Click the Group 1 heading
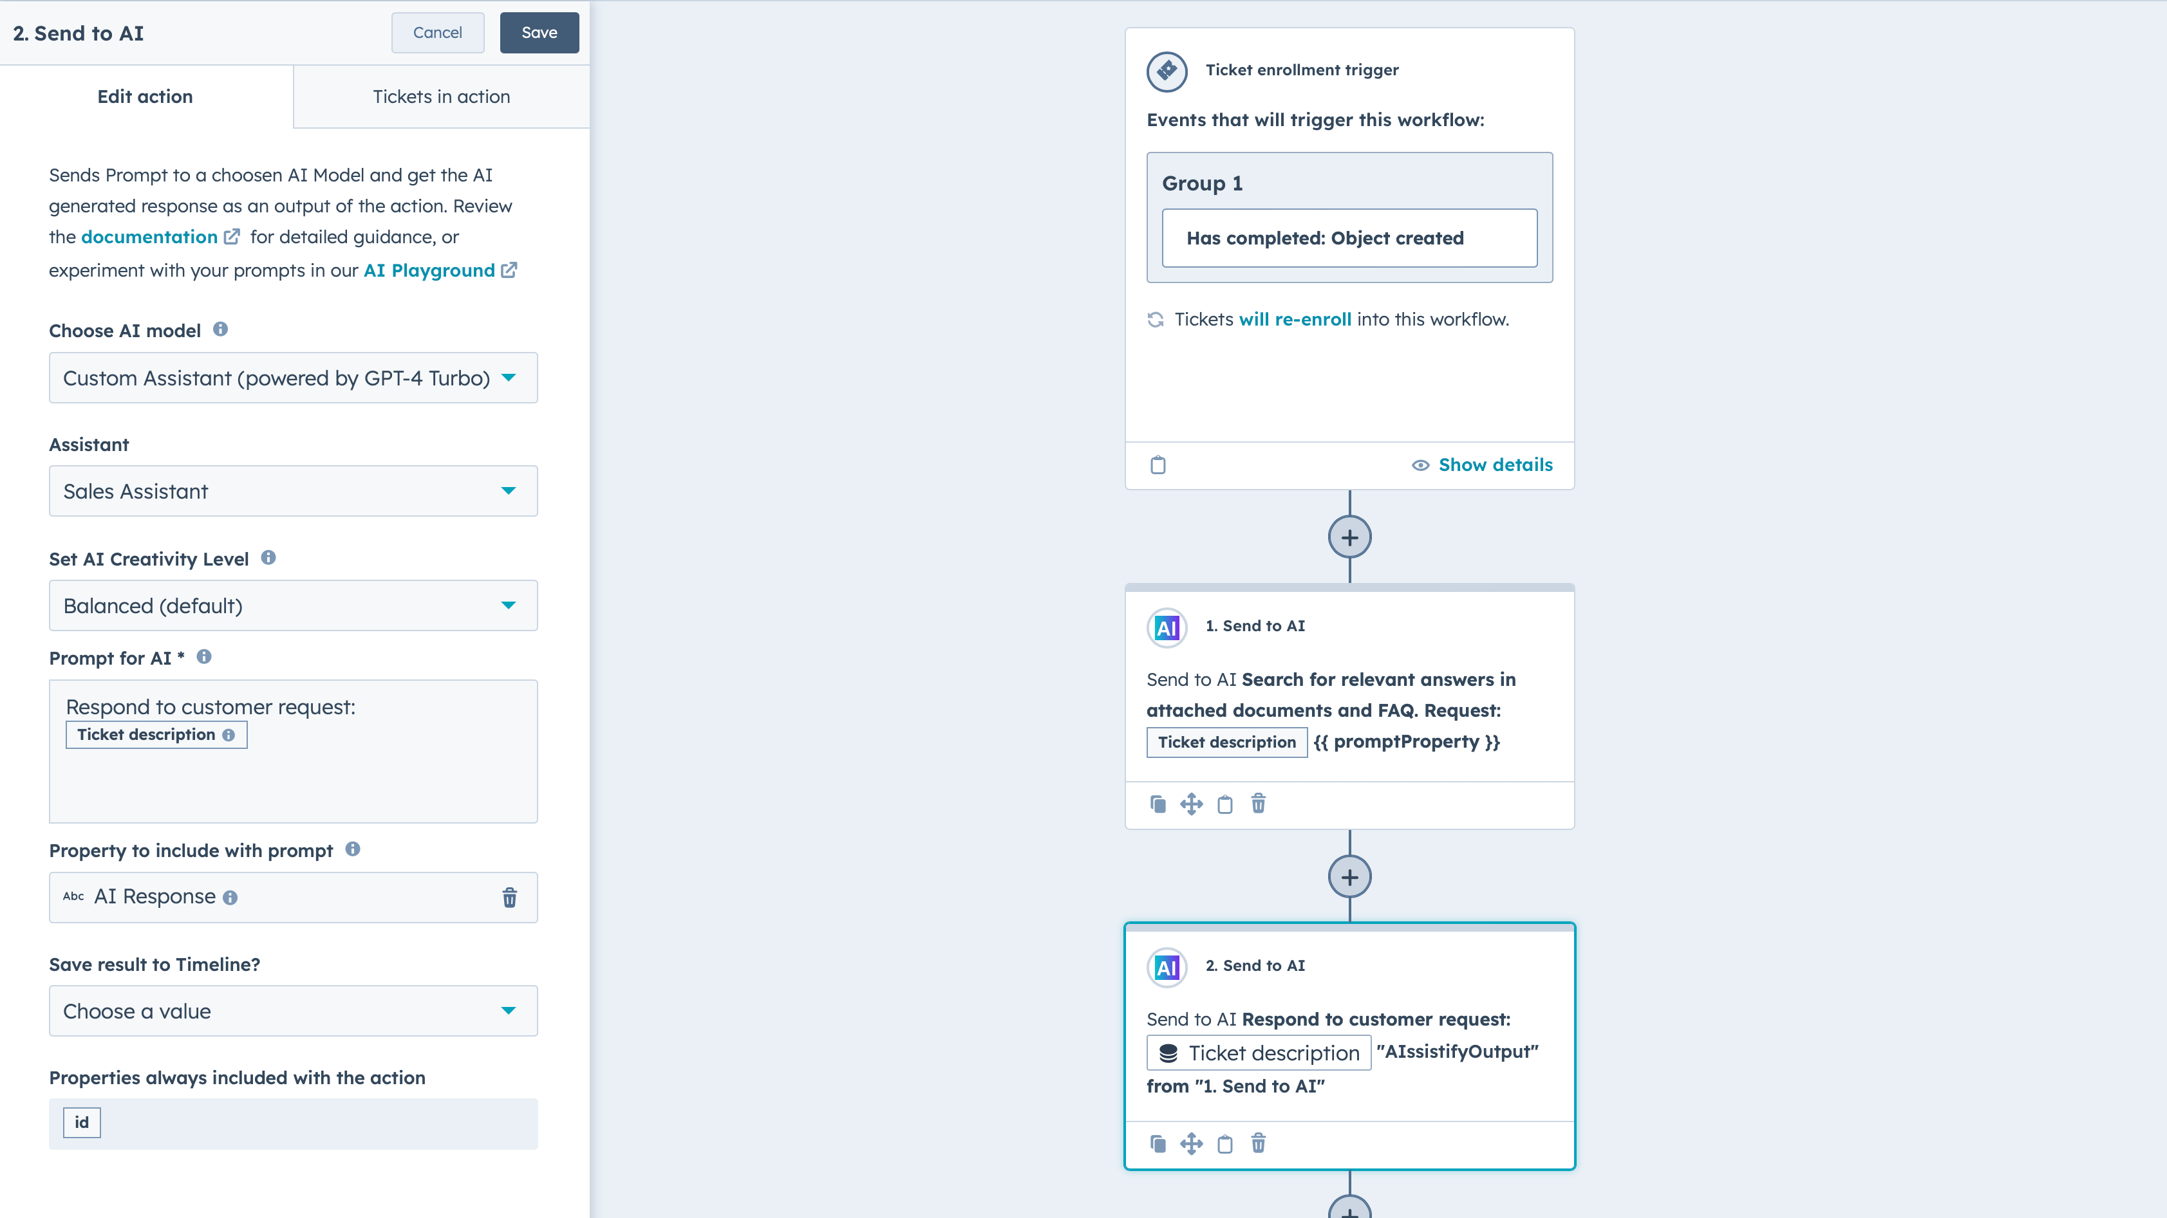The width and height of the screenshot is (2167, 1218). point(1202,183)
